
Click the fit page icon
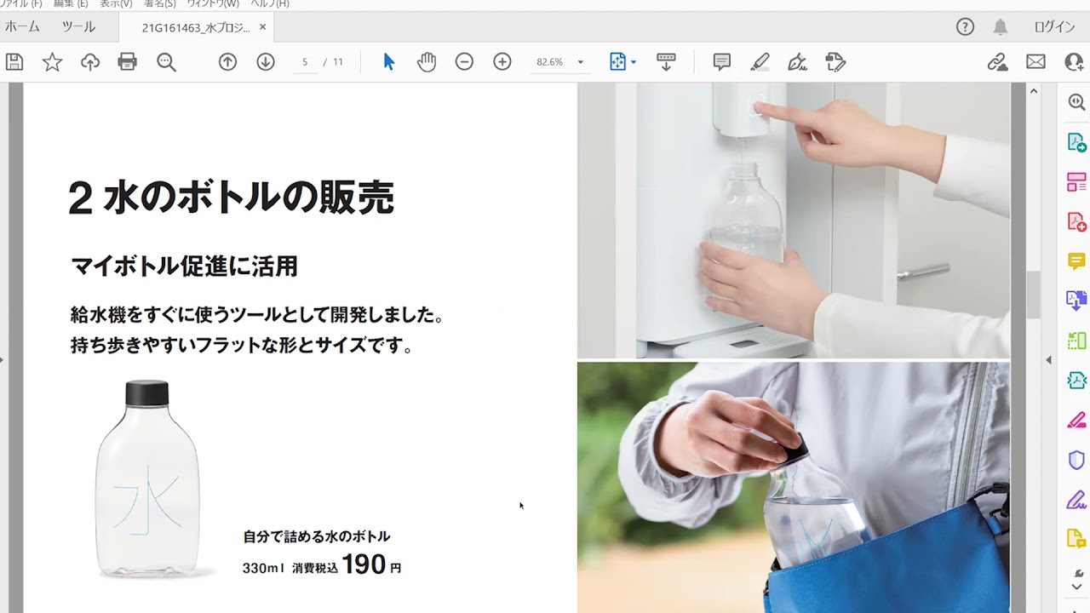(x=618, y=62)
